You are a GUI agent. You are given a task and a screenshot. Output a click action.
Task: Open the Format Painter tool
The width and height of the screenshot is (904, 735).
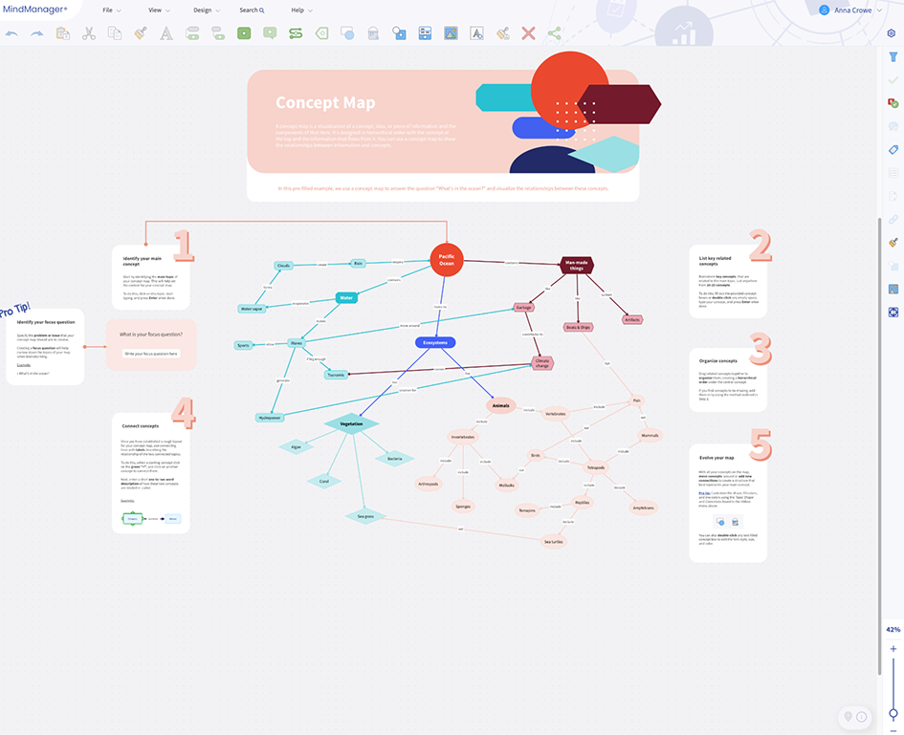pos(141,32)
